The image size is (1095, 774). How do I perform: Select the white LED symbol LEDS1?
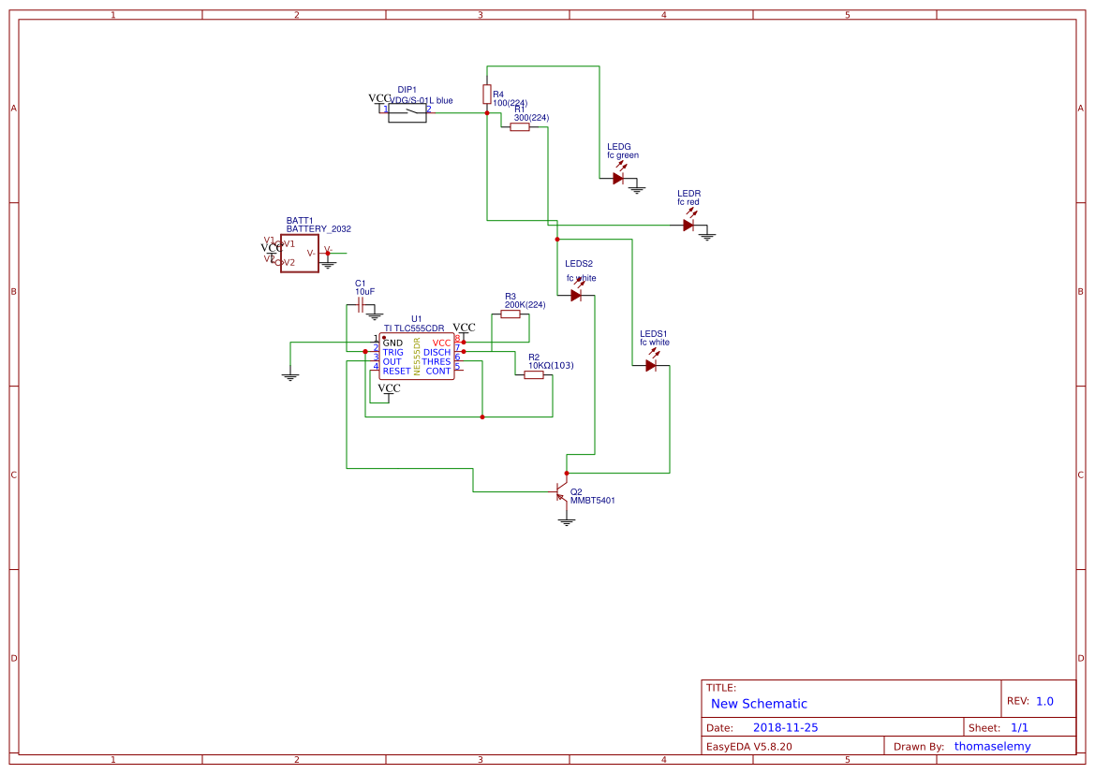(x=649, y=364)
